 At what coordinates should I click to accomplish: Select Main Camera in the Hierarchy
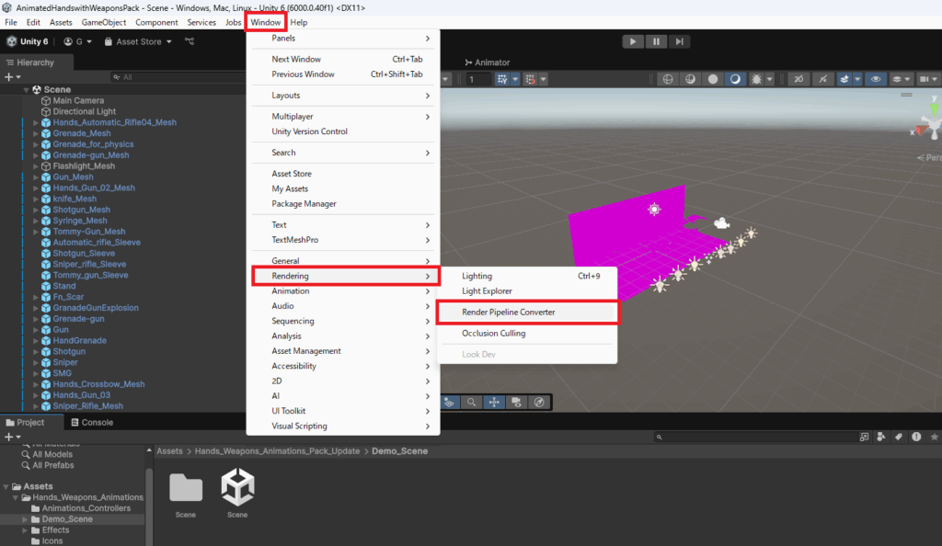tap(78, 101)
